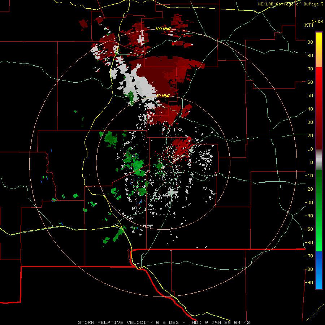Click the -50 knot scale value

click(309, 229)
